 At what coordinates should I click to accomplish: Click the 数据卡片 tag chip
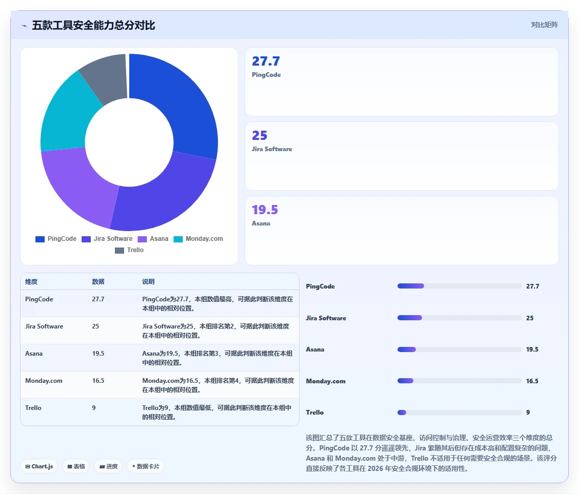pyautogui.click(x=146, y=466)
